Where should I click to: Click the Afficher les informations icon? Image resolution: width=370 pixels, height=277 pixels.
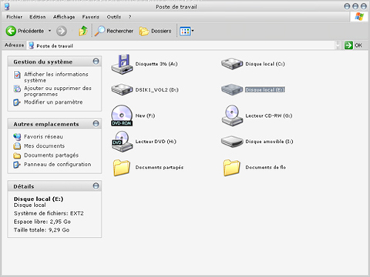17,75
